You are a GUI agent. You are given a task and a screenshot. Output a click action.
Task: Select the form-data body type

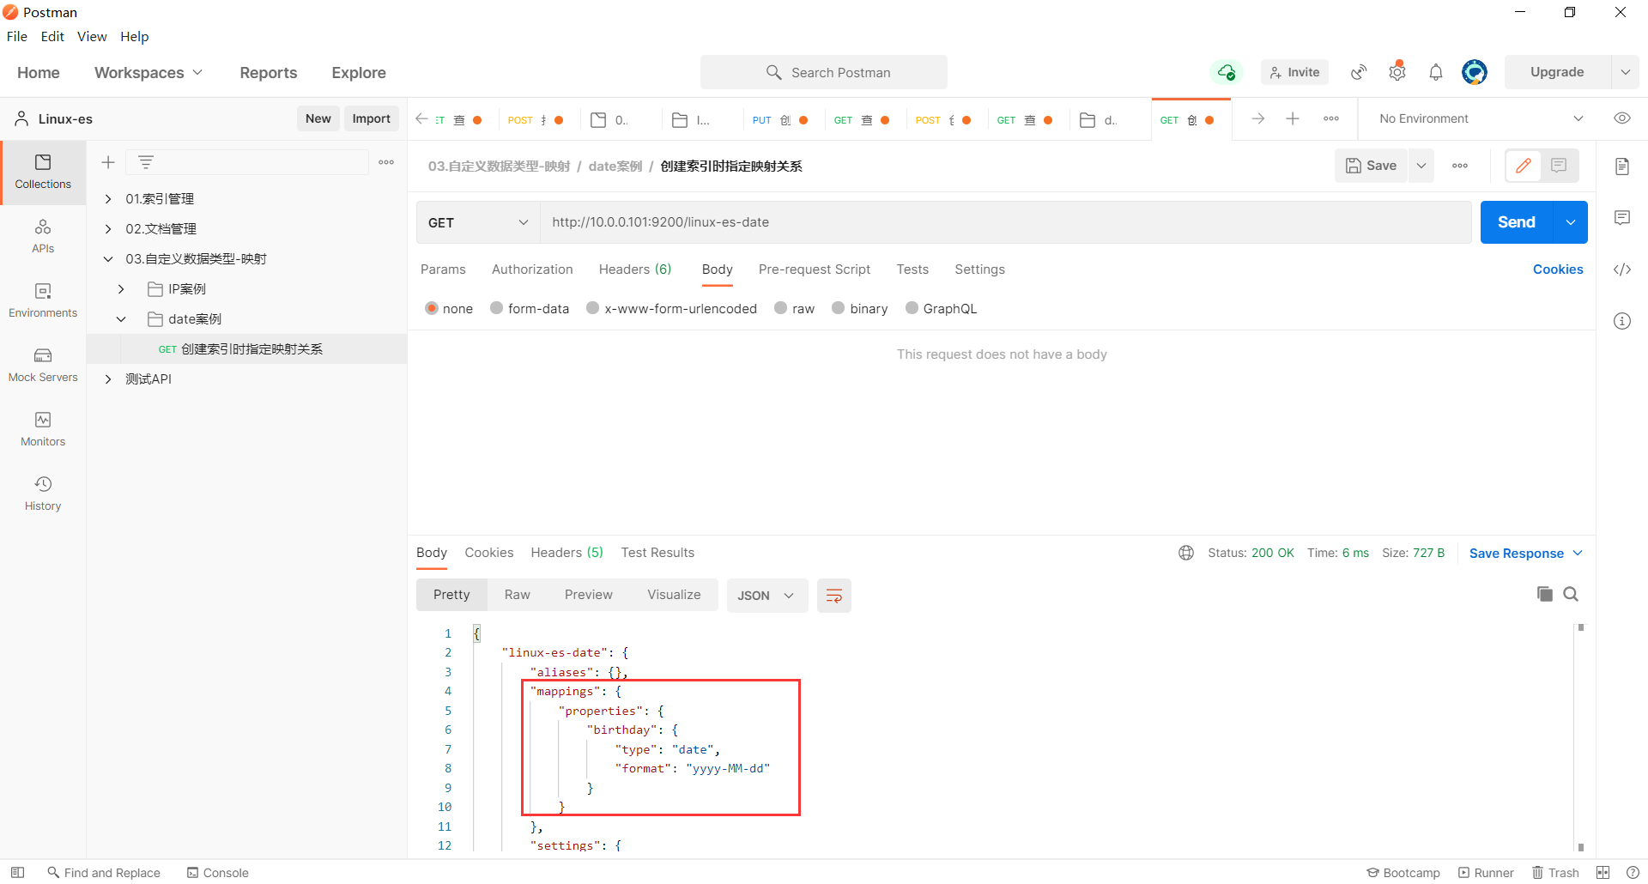[496, 308]
